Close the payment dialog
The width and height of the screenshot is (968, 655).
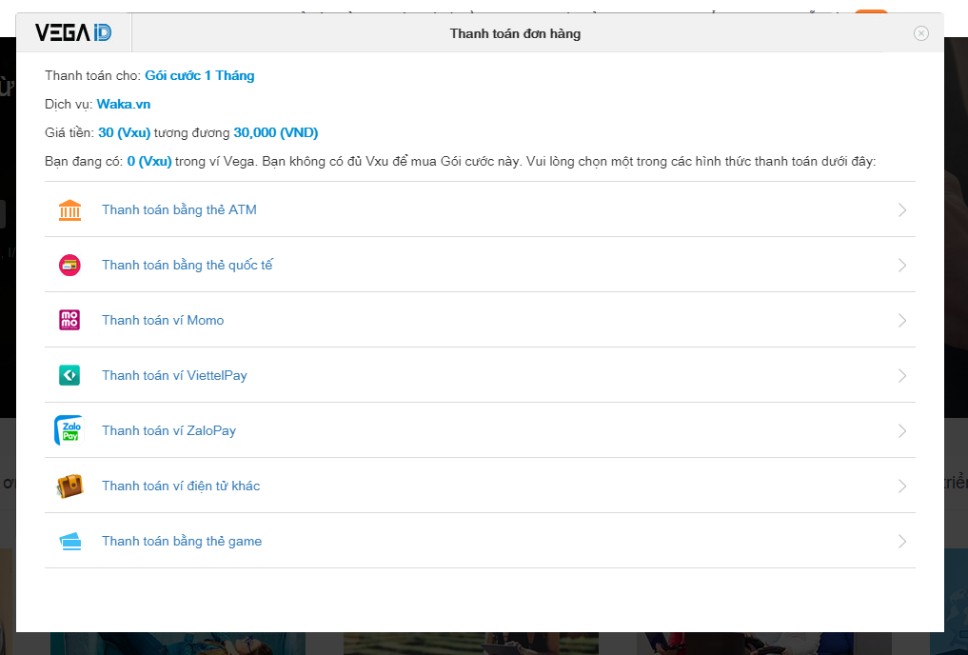point(920,33)
